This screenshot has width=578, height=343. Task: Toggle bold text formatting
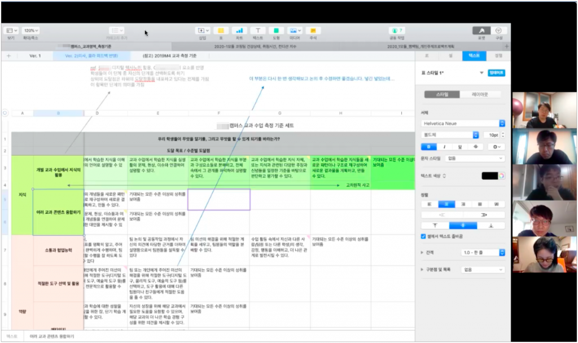point(429,147)
